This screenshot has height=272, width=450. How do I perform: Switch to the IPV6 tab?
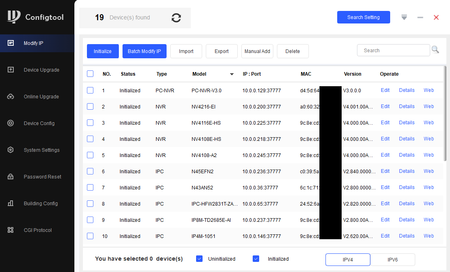click(393, 259)
